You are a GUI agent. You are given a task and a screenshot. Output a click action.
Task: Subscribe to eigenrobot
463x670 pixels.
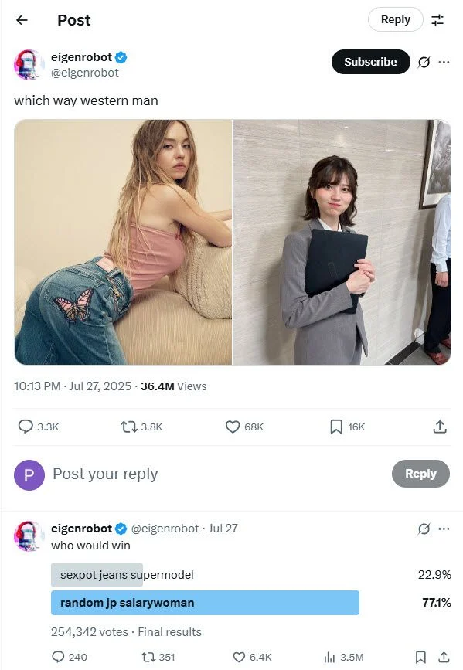371,62
